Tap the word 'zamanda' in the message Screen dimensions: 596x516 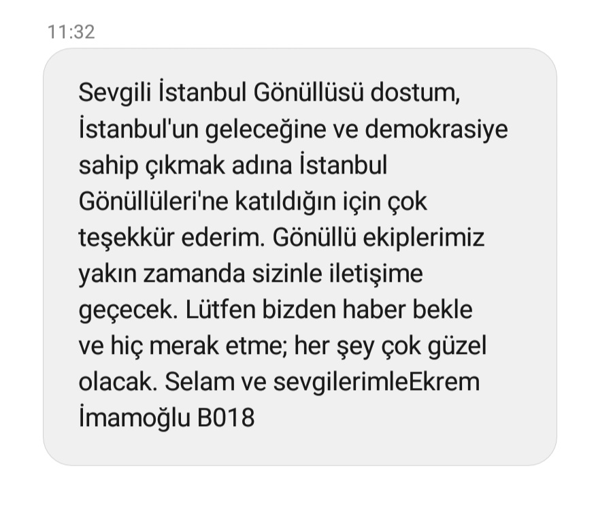coord(194,274)
